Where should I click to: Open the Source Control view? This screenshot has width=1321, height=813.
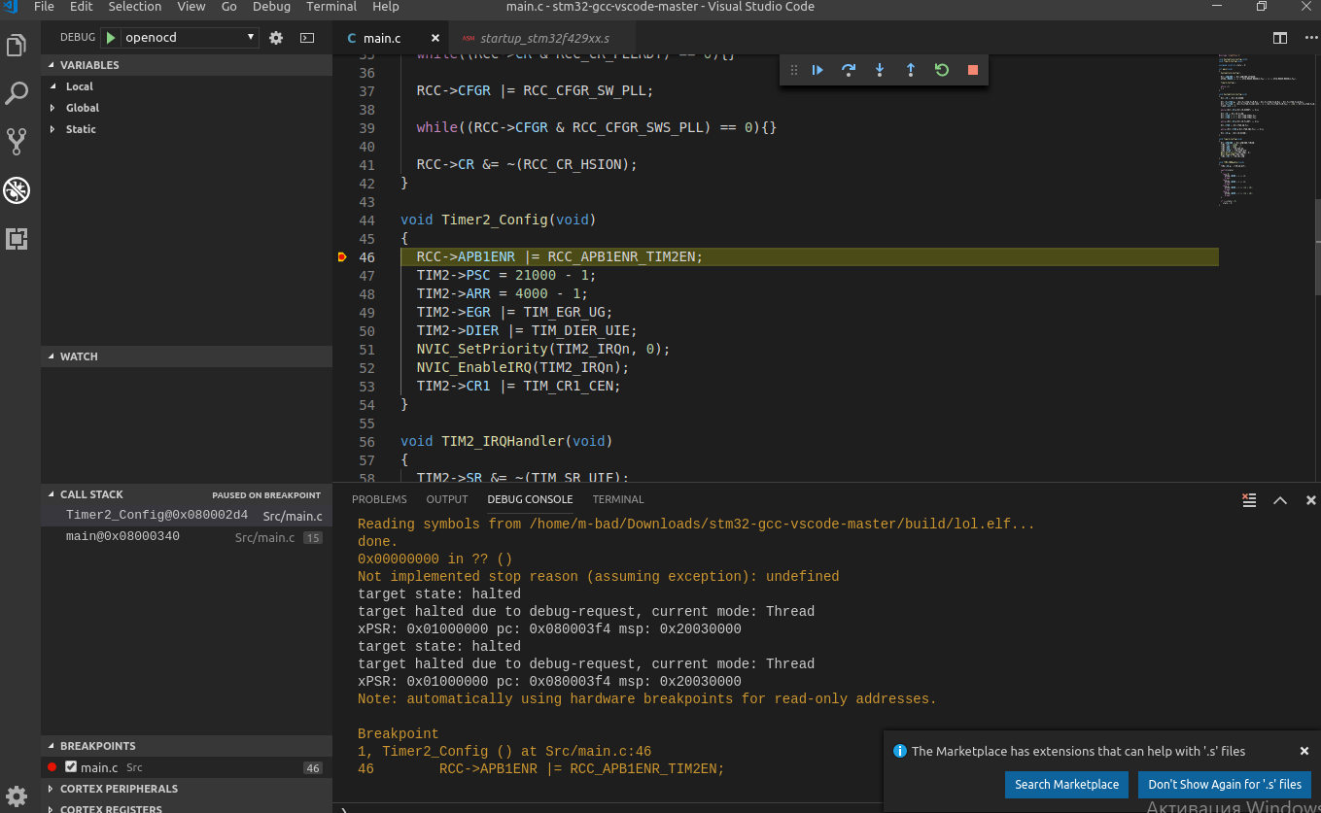[17, 142]
